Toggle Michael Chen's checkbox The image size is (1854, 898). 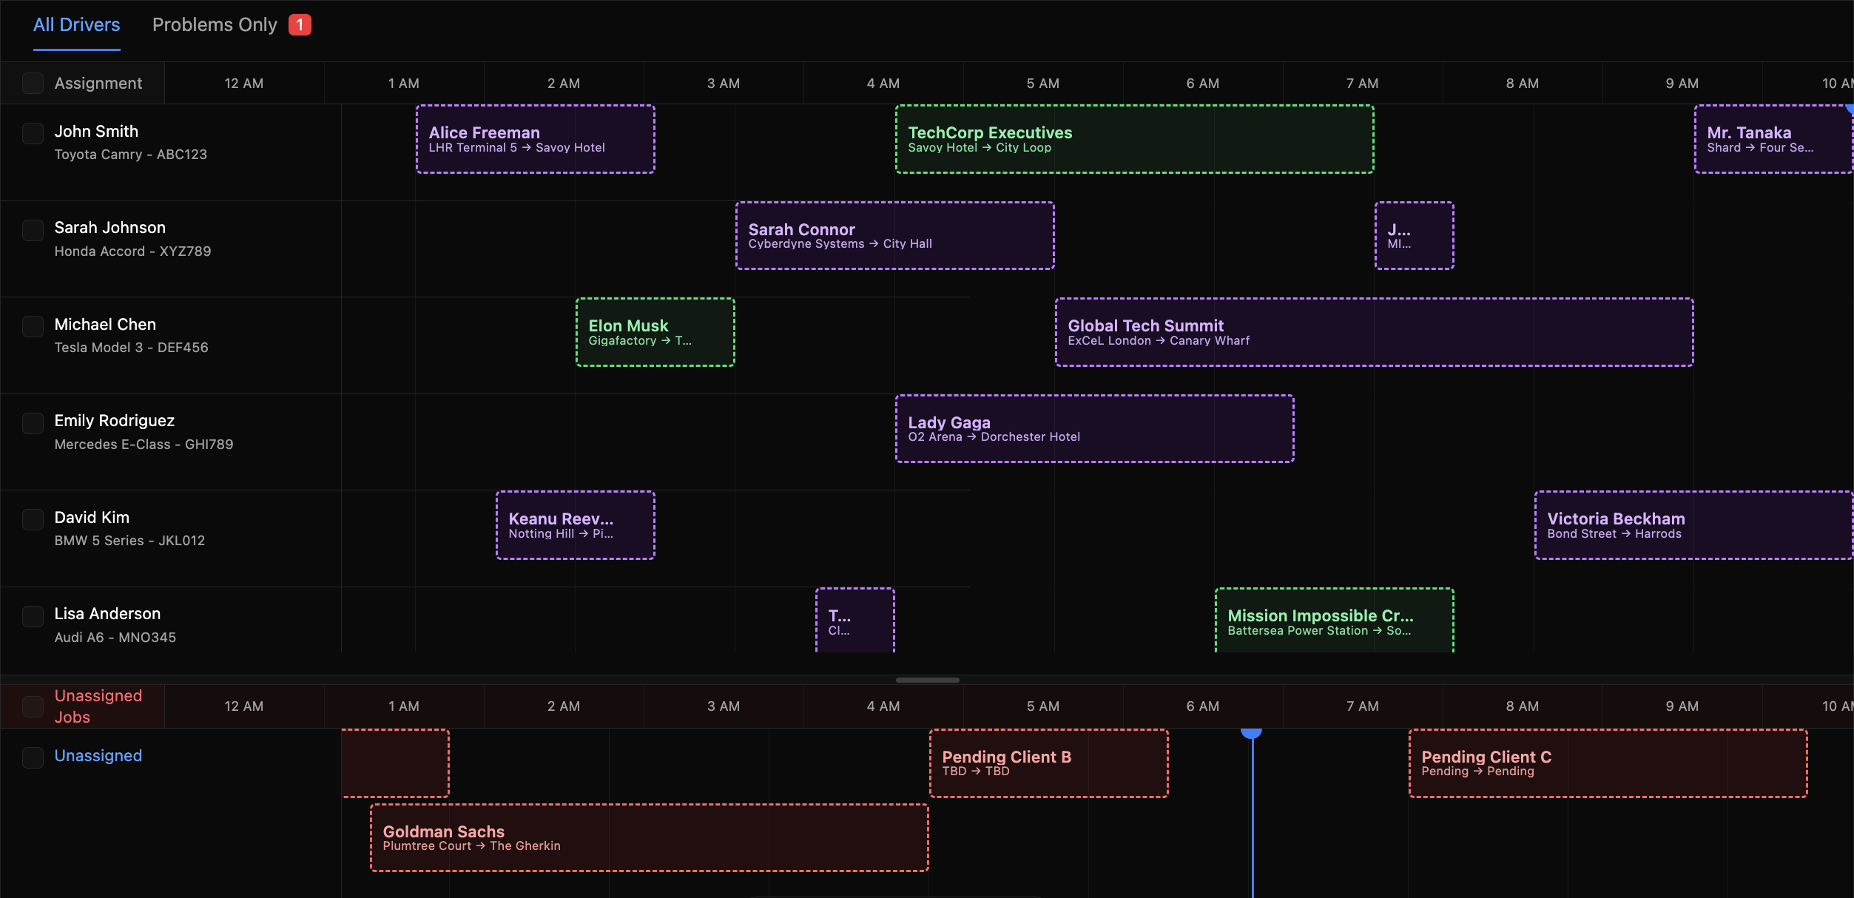[33, 327]
